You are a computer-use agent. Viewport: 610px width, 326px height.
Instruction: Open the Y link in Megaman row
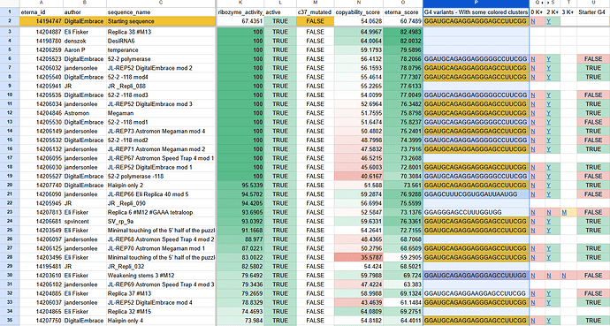[548, 113]
